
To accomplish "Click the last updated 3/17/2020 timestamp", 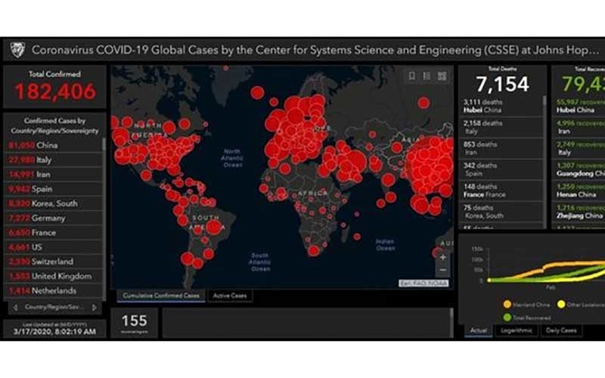I will click(54, 331).
